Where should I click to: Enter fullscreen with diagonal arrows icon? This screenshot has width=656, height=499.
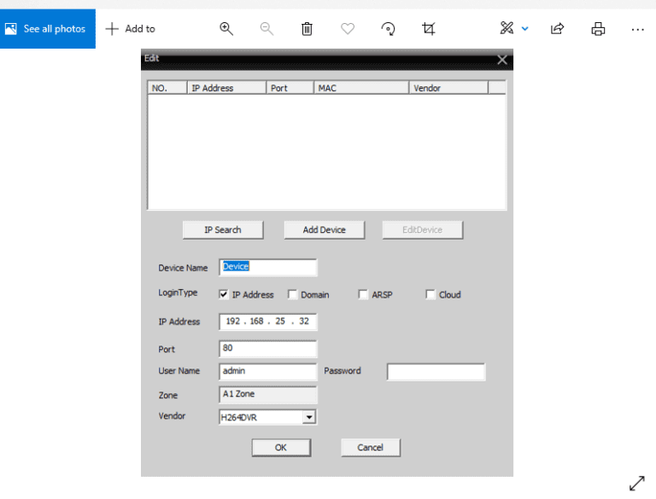point(636,483)
